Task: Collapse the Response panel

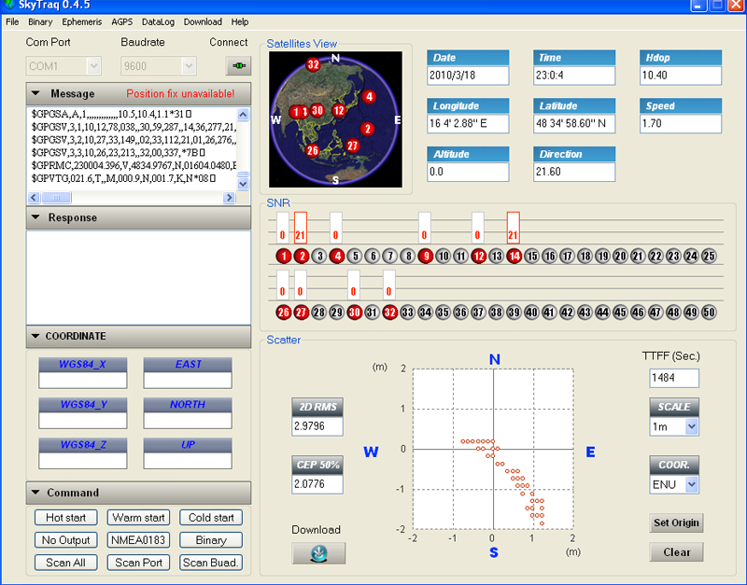Action: [x=35, y=217]
